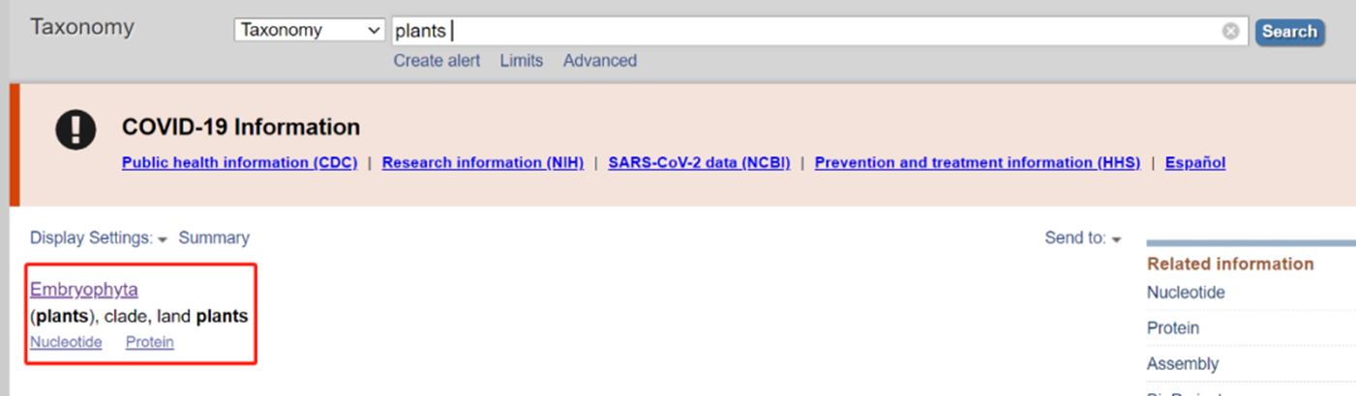Viewport: 1356px width, 396px height.
Task: Select Assembly in Related information
Action: coord(1183,364)
